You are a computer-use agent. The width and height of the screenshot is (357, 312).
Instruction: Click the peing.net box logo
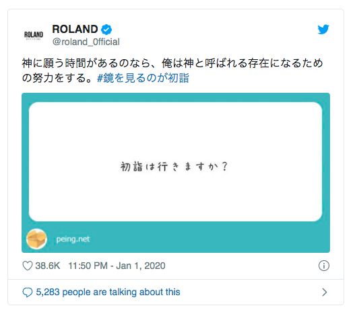pyautogui.click(x=36, y=239)
